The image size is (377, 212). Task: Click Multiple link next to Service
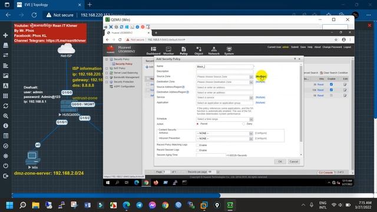[260, 97]
